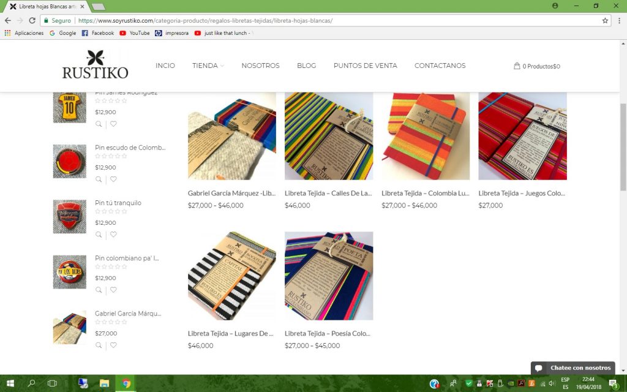Bookmark this page with the star icon
The image size is (627, 392).
click(605, 20)
